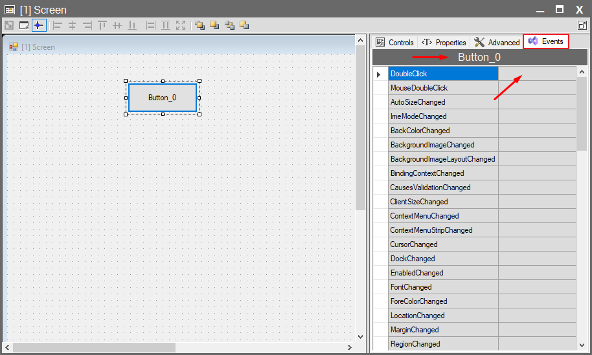The image size is (592, 355).
Task: Click the value cell next to DoubleClick
Action: [536, 74]
